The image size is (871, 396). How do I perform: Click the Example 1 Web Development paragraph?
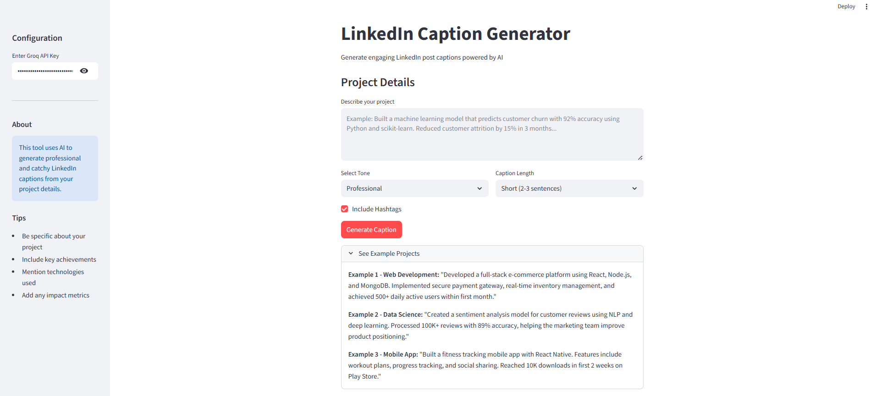click(490, 286)
